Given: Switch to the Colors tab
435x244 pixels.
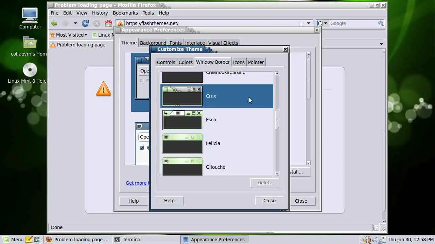Looking at the screenshot, I should (x=186, y=62).
